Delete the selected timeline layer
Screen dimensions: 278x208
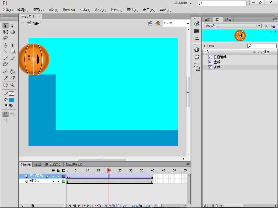[x=33, y=206]
